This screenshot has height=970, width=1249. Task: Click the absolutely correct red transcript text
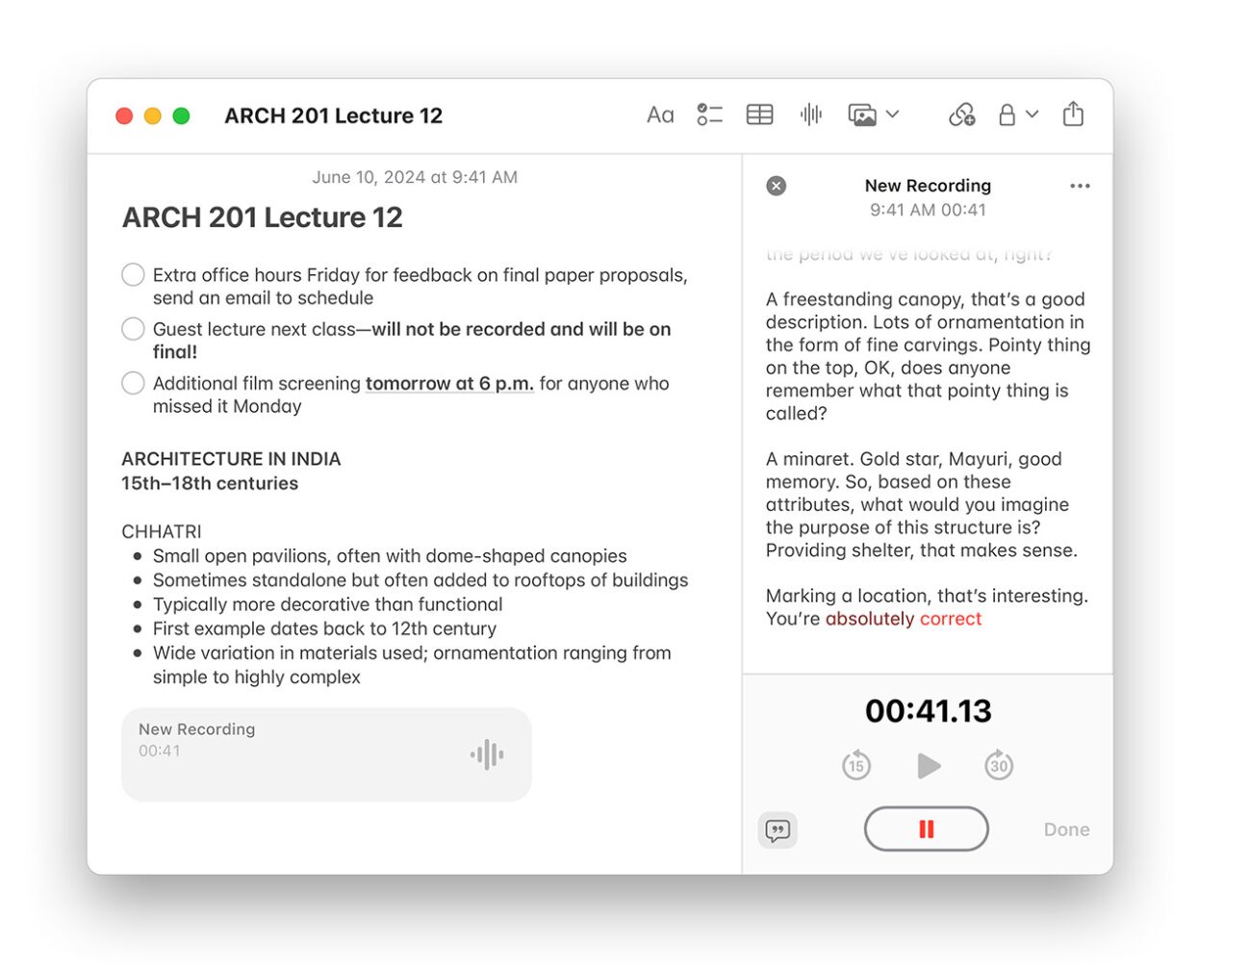[903, 619]
